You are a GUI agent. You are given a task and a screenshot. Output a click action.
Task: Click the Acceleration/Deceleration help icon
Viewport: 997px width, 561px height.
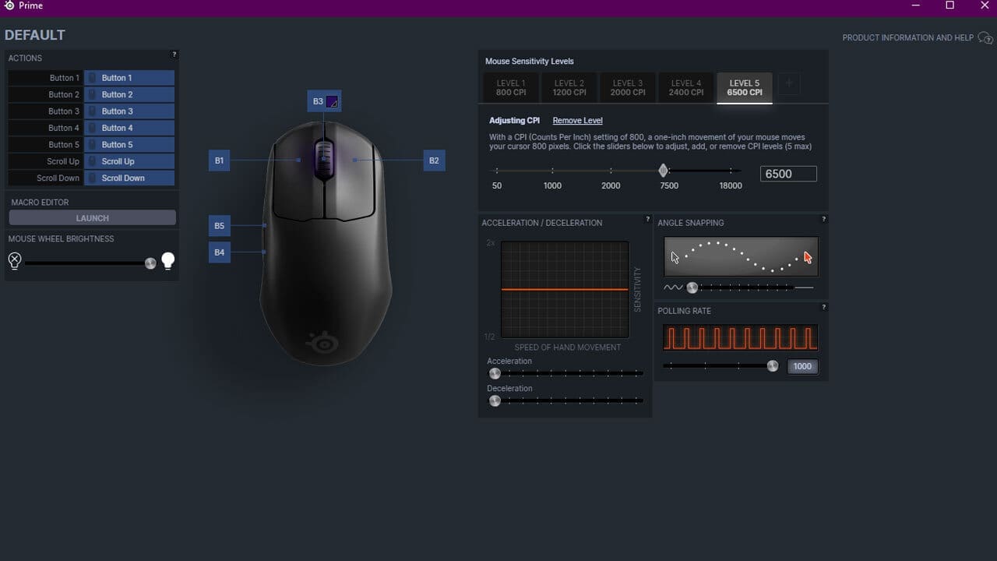click(647, 219)
